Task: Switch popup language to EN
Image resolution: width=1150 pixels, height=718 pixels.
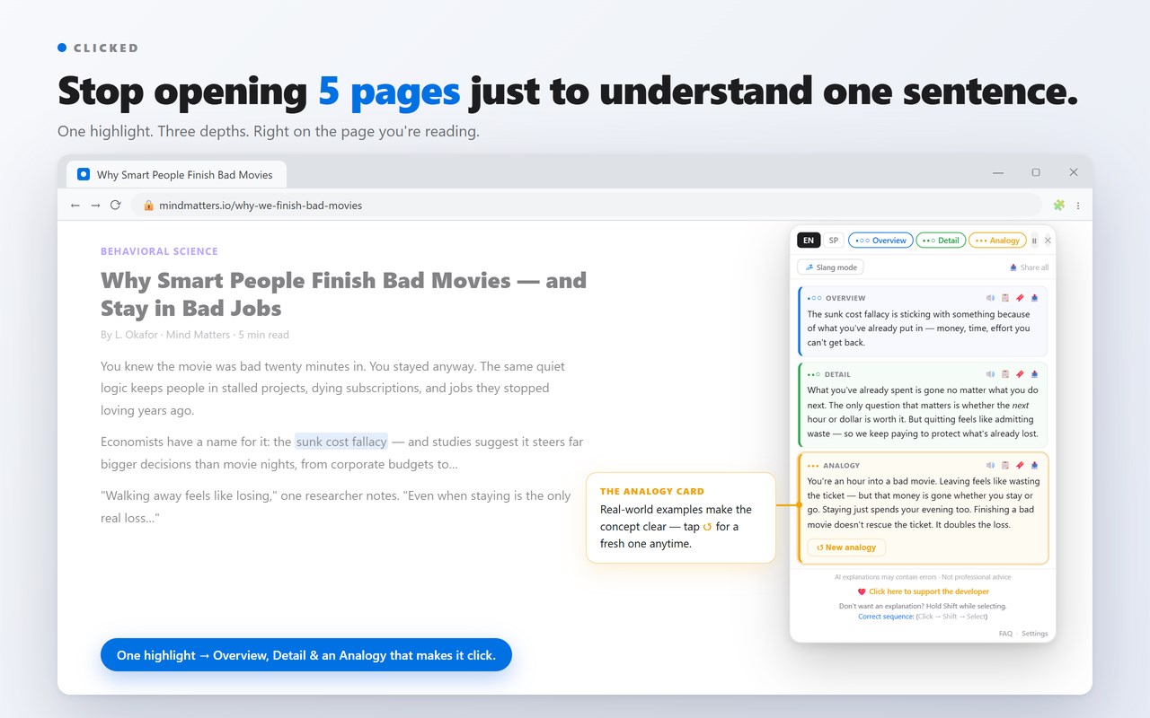Action: 809,241
